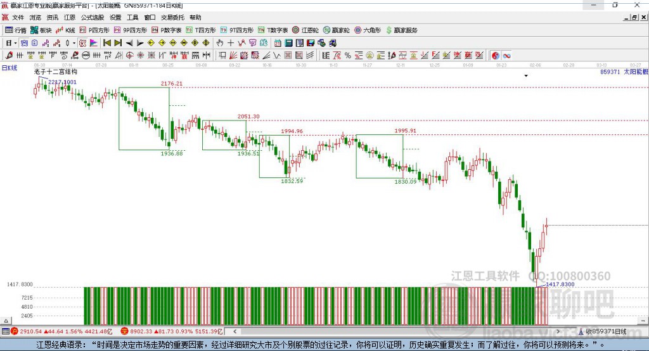The height and width of the screenshot is (351, 649).
Task: Click the 8902.33 index status entry
Action: coord(172,331)
